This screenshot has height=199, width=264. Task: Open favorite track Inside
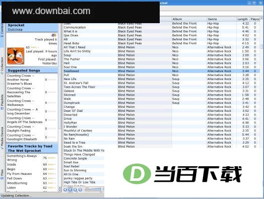click(12, 164)
